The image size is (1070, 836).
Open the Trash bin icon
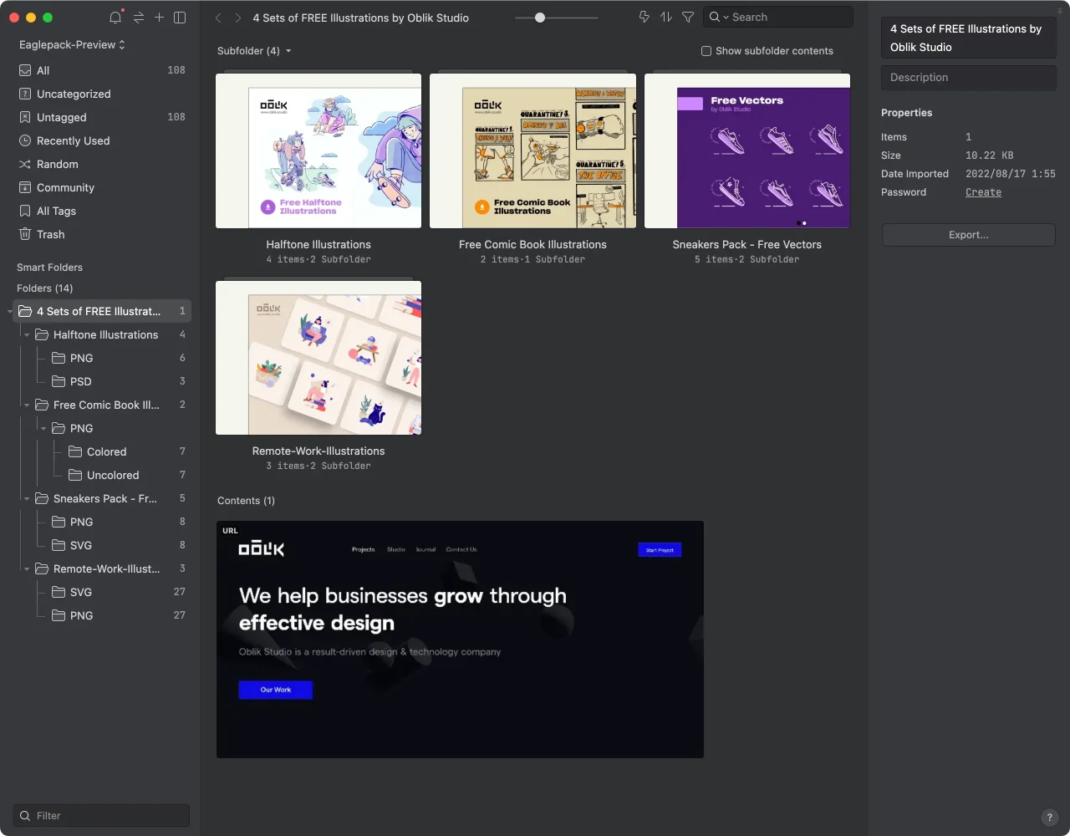tap(25, 234)
